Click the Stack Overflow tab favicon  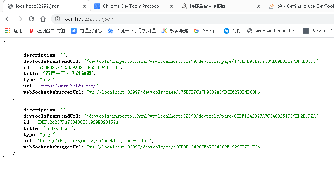[271, 6]
